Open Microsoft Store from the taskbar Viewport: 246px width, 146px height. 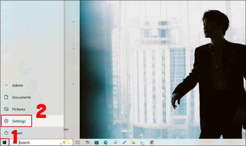tap(96, 142)
